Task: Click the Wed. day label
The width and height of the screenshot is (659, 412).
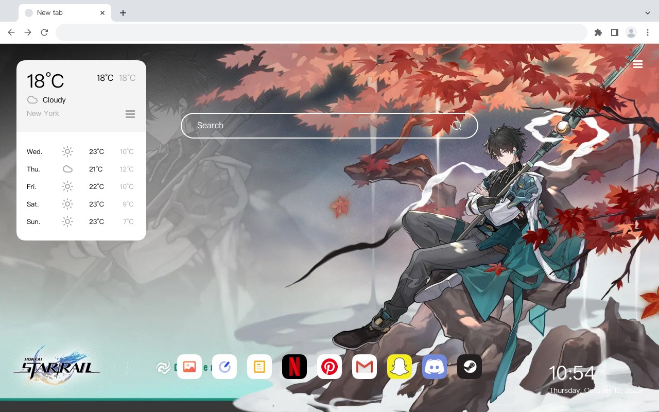Action: tap(34, 152)
